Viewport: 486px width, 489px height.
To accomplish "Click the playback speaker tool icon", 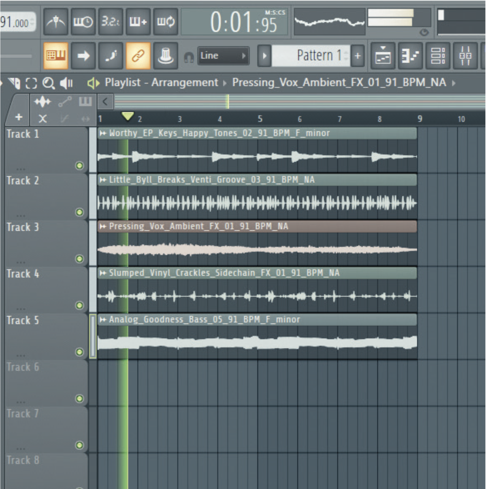I will (66, 83).
